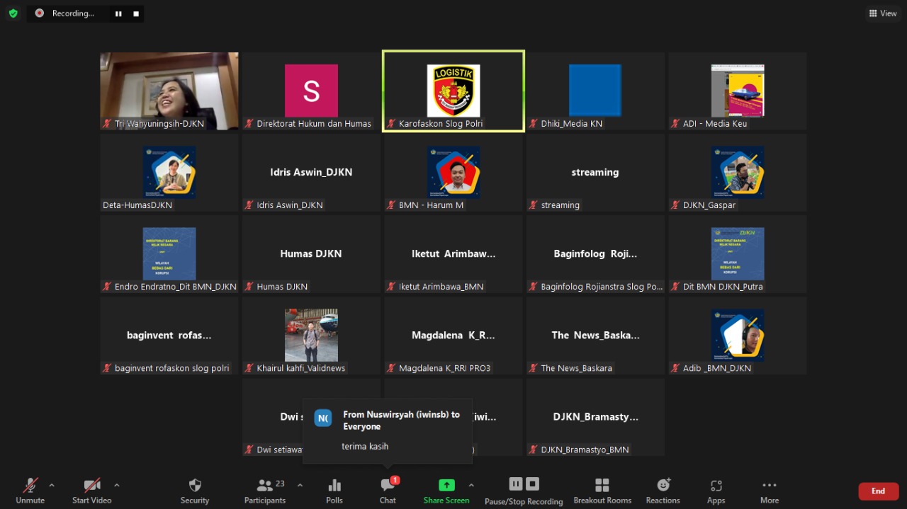Select Tri Wahyuningsih-DJKN video tile
The height and width of the screenshot is (509, 907).
(x=169, y=91)
